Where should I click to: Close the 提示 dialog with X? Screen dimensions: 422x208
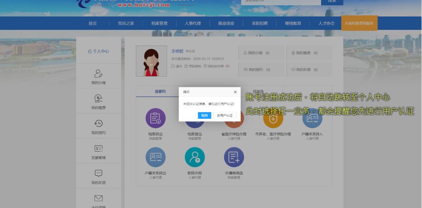235,92
